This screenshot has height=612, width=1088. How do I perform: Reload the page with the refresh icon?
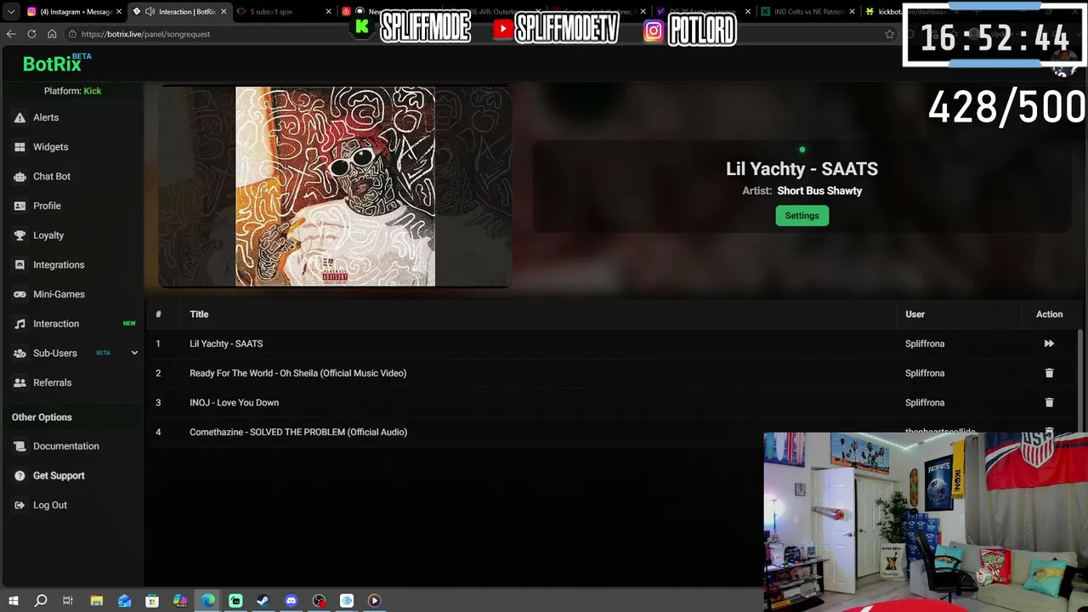tap(31, 34)
